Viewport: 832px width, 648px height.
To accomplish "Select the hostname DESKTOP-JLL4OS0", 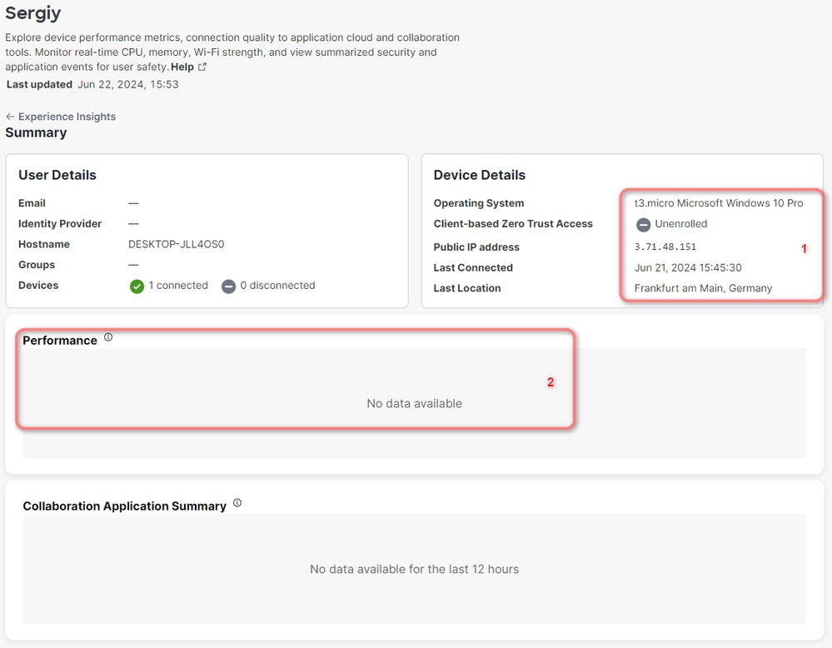I will point(177,244).
